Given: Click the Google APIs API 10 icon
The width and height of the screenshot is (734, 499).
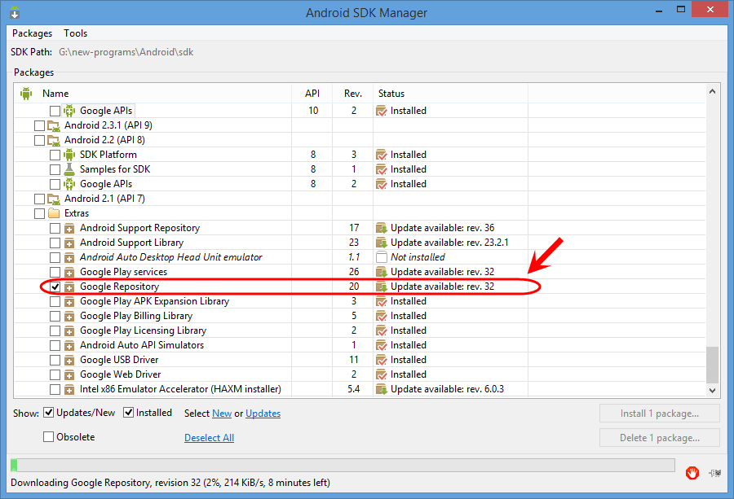Looking at the screenshot, I should click(x=69, y=111).
